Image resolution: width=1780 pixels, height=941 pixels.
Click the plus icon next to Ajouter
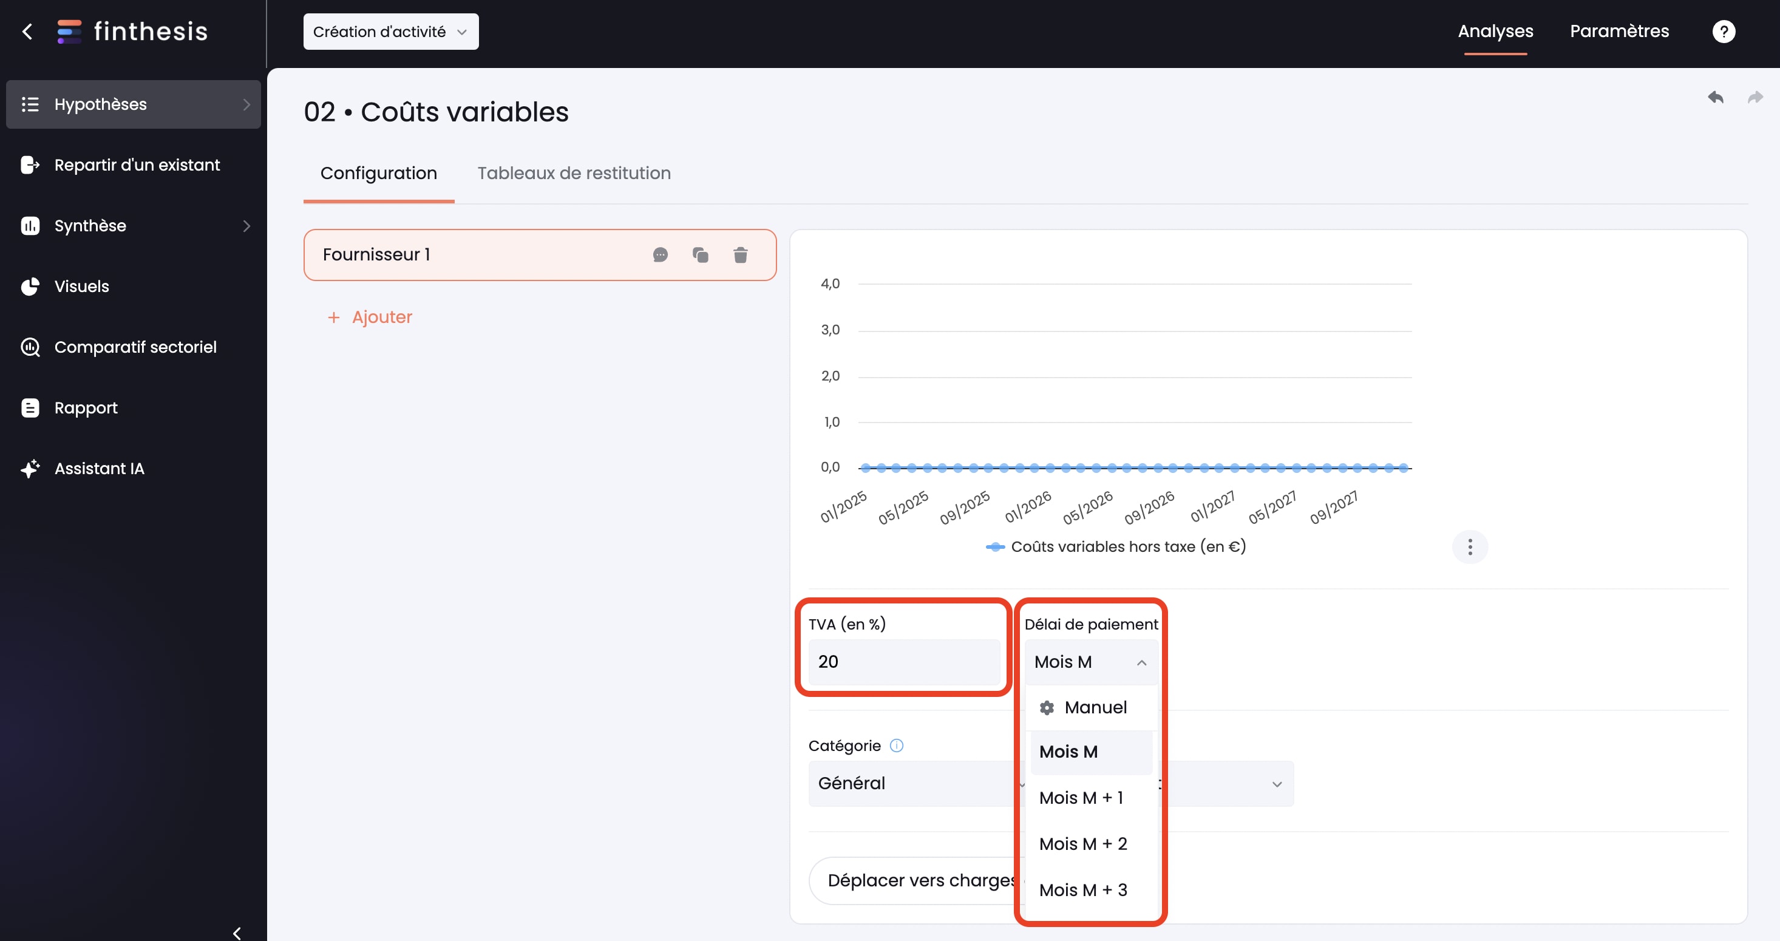(334, 317)
